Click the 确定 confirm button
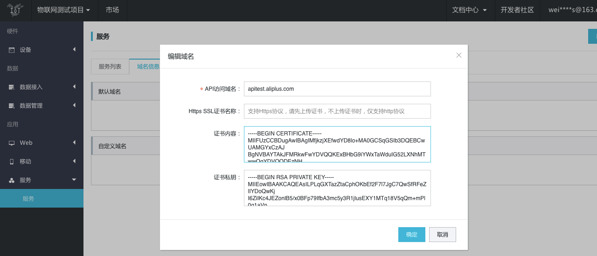The height and width of the screenshot is (256, 597). click(x=412, y=235)
